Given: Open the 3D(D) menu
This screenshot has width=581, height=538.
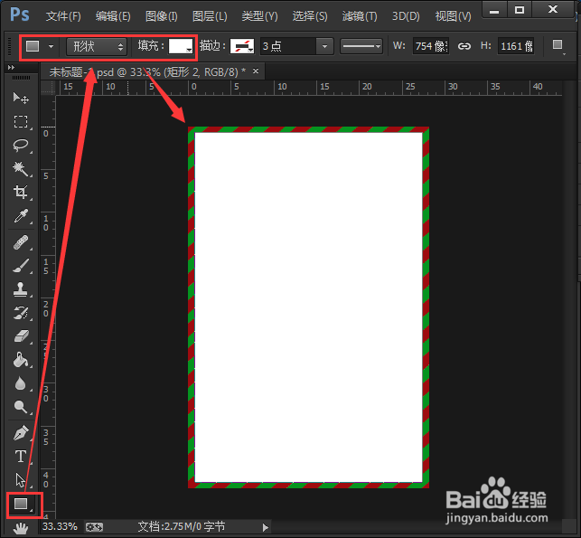Looking at the screenshot, I should click(406, 16).
